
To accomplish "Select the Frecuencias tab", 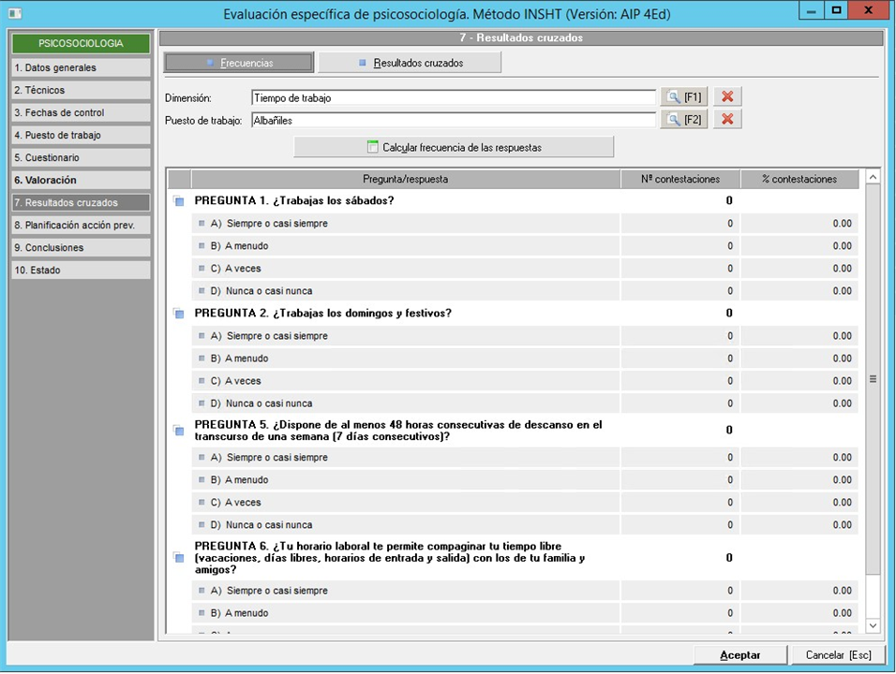I will [238, 63].
